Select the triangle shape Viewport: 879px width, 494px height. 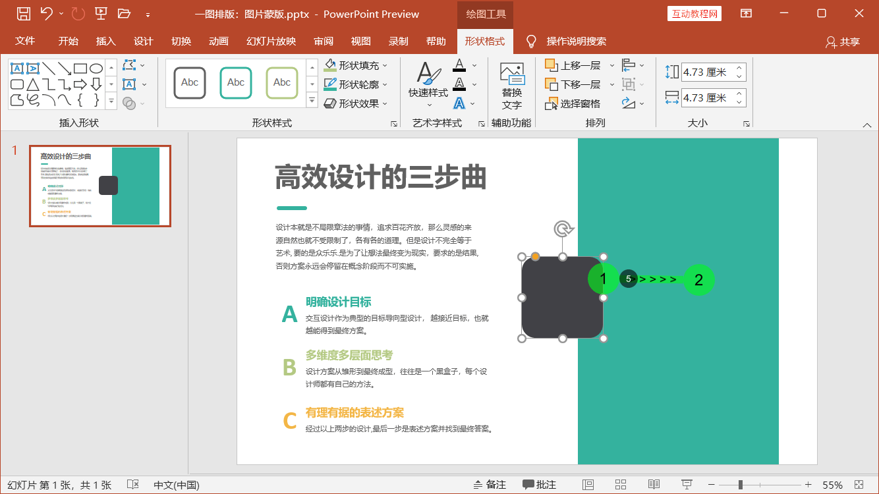33,84
